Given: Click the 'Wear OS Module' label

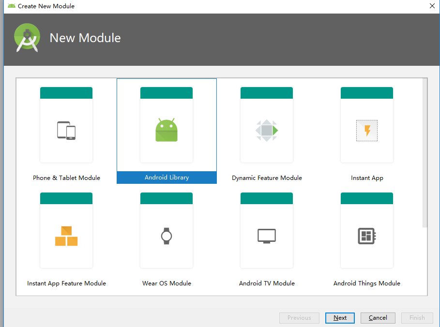Looking at the screenshot, I should pos(167,283).
